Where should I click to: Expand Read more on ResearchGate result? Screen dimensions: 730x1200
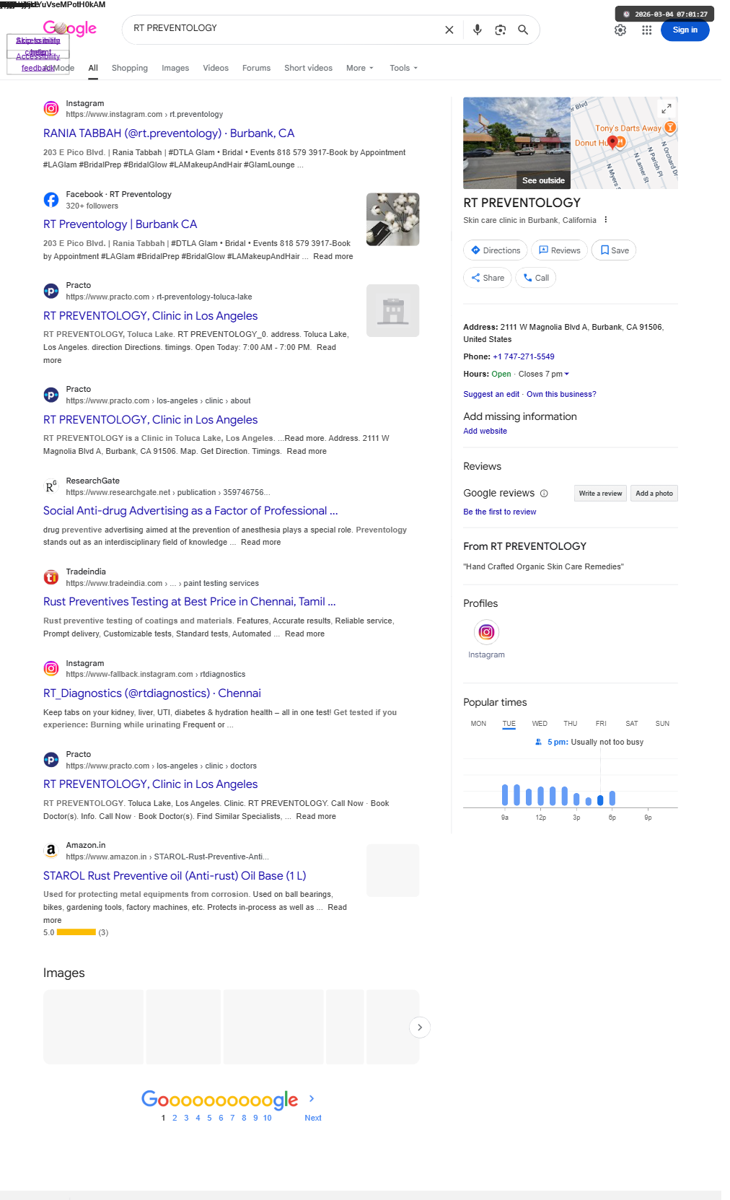pos(260,542)
